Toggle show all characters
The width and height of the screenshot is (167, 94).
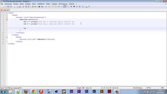click(x=62, y=7)
